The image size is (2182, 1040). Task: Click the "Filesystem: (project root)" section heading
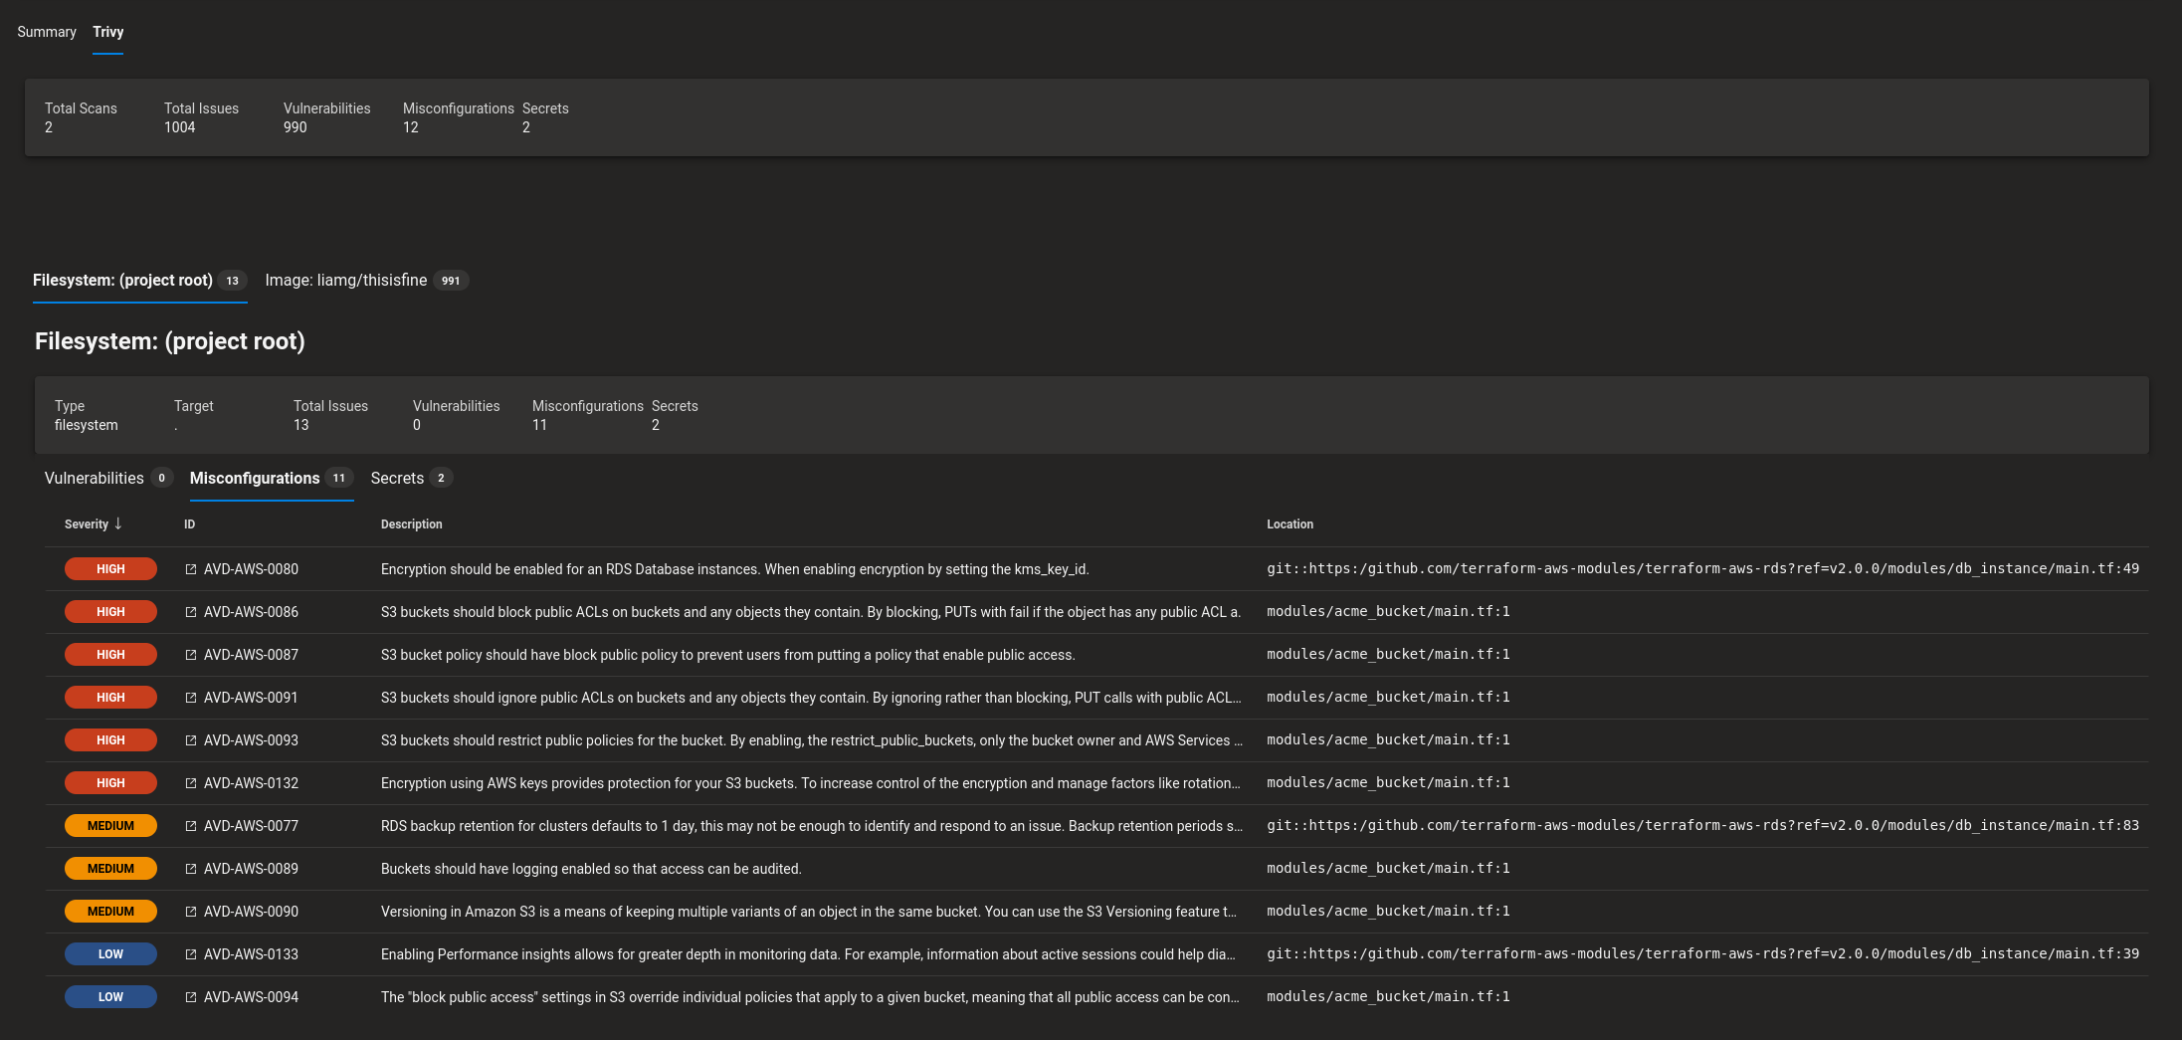click(x=170, y=341)
